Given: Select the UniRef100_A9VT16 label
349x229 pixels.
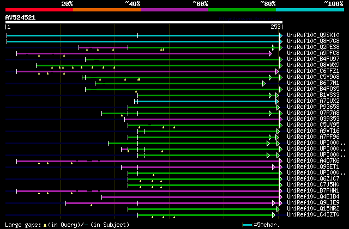Looking at the screenshot, I should (313, 131).
